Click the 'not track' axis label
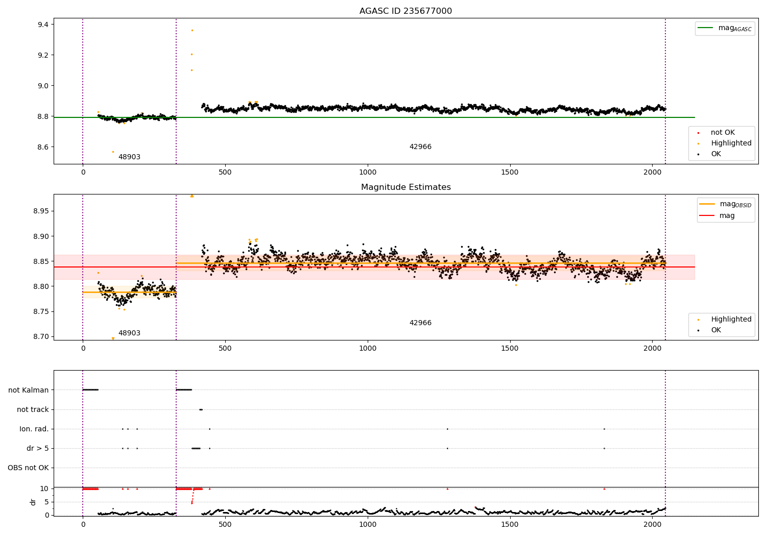 [33, 410]
